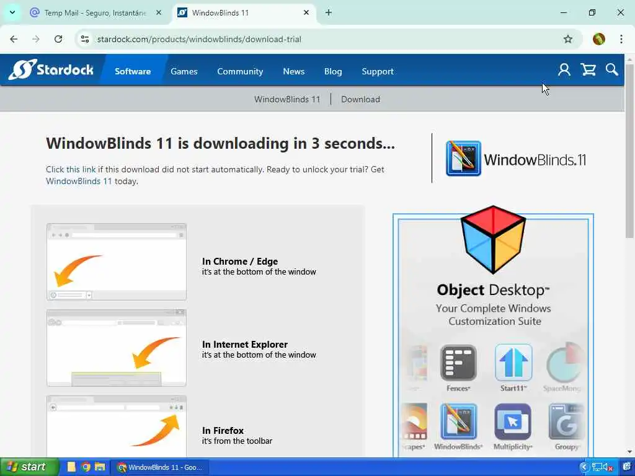635x476 pixels.
Task: Open the Games menu
Action: (x=184, y=71)
